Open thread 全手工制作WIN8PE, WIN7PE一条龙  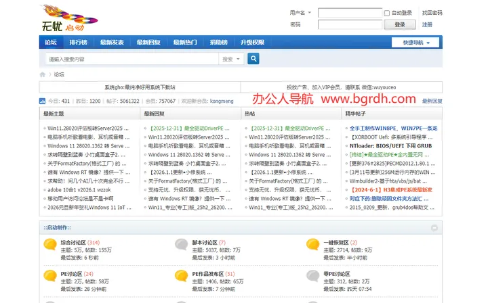coord(393,129)
